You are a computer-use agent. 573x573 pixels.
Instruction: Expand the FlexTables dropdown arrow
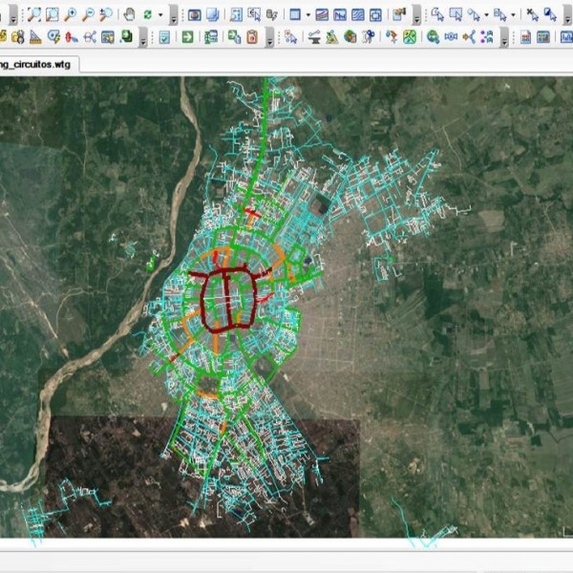coord(308,15)
